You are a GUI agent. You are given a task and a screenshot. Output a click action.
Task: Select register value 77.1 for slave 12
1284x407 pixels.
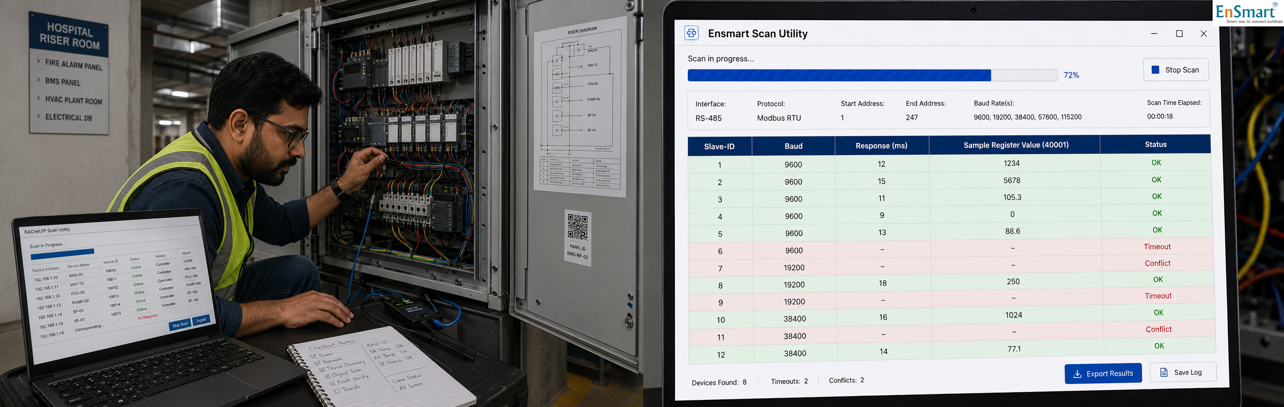click(x=1014, y=349)
